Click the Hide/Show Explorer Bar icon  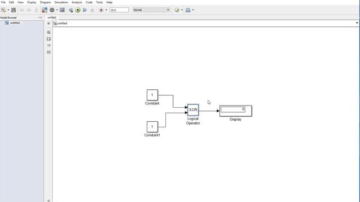click(48, 24)
